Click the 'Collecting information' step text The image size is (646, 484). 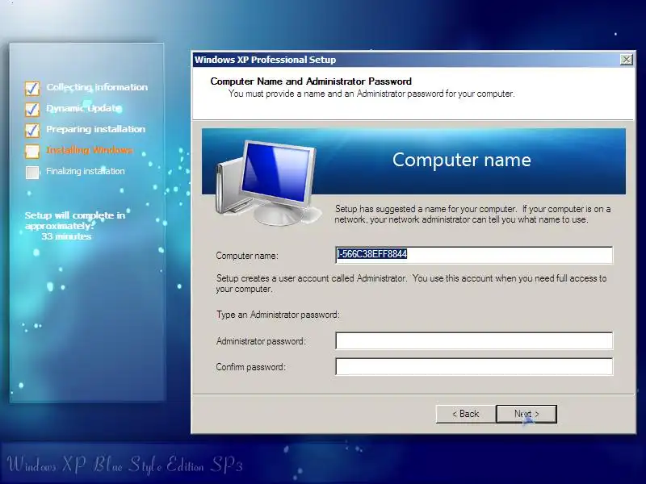(x=97, y=87)
